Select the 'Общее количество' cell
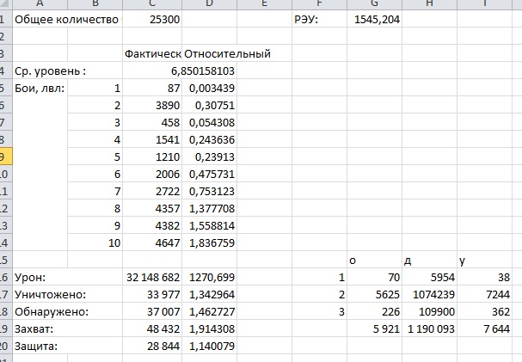 (x=66, y=19)
